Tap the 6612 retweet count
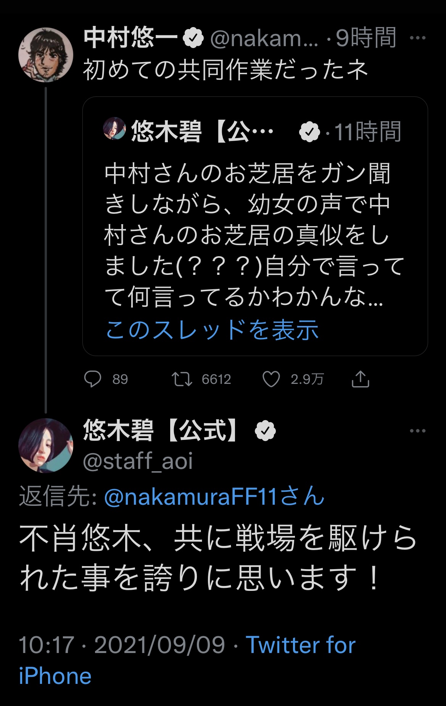Image resolution: width=446 pixels, height=706 pixels. tap(216, 379)
